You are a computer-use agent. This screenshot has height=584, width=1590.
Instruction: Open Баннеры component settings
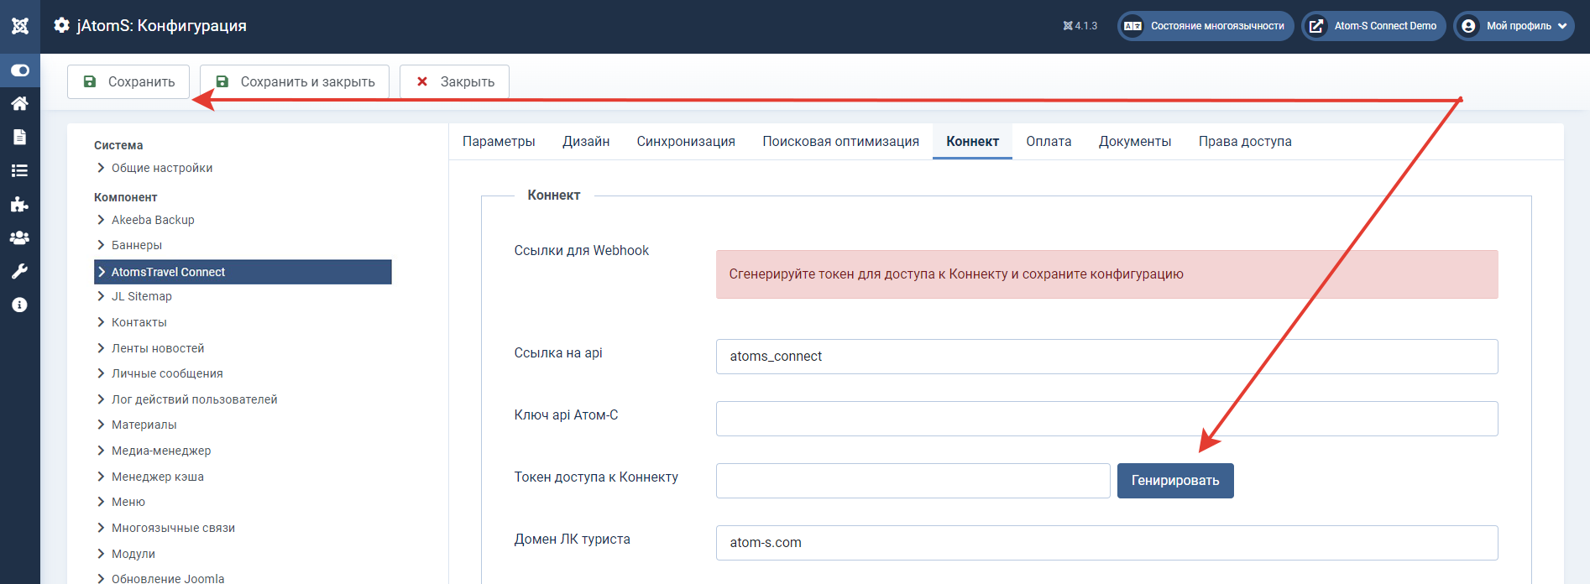click(x=136, y=245)
